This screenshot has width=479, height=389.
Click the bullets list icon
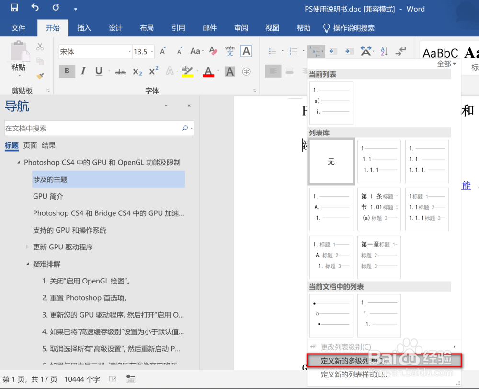pos(273,51)
